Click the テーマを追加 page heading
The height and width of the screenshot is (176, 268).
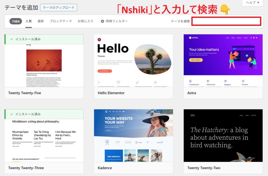tap(21, 8)
